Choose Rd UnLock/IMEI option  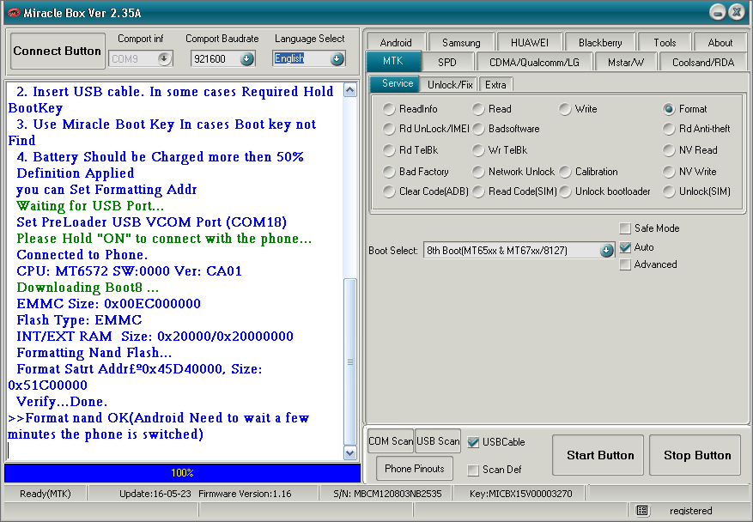tap(388, 129)
